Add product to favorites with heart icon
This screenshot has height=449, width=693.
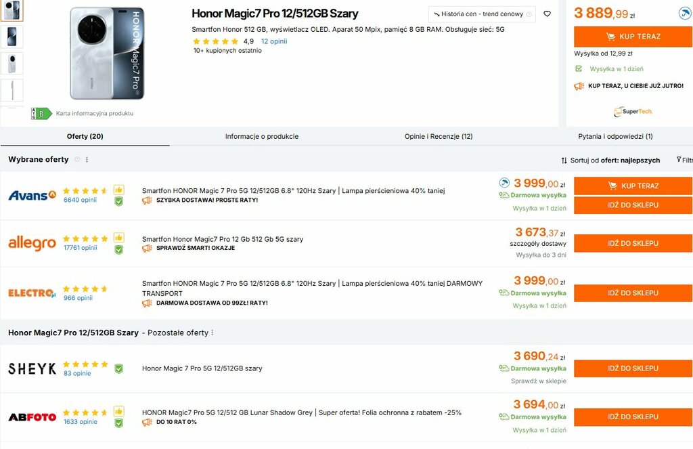coord(547,14)
